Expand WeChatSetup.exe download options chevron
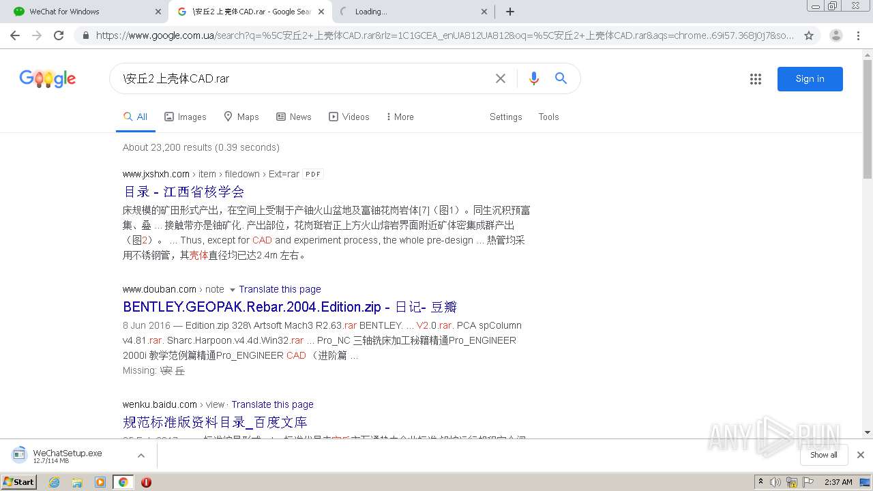This screenshot has width=873, height=491. (x=141, y=456)
